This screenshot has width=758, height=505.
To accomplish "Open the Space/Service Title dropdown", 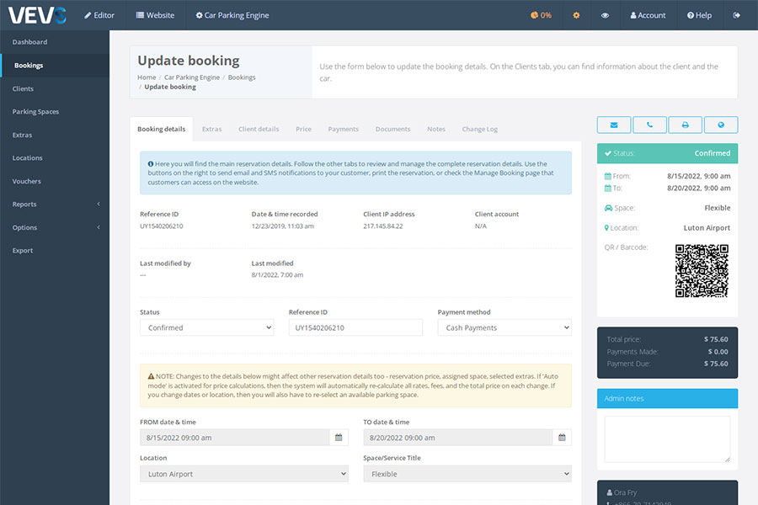I will (467, 474).
